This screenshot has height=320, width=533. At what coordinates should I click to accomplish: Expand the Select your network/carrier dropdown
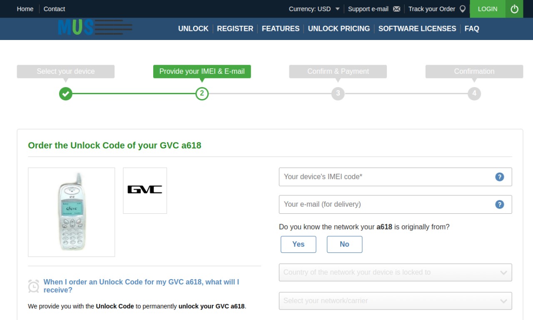(395, 300)
